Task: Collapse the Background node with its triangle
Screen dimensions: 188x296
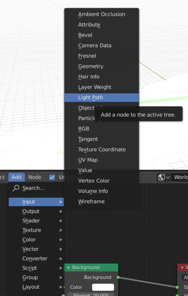Action: click(x=68, y=268)
